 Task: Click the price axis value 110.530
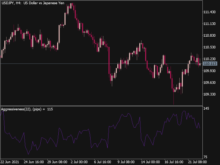pyautogui.click(x=209, y=47)
